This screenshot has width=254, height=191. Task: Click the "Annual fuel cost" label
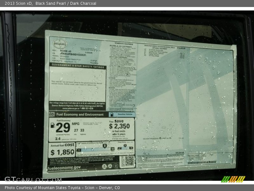63,145
